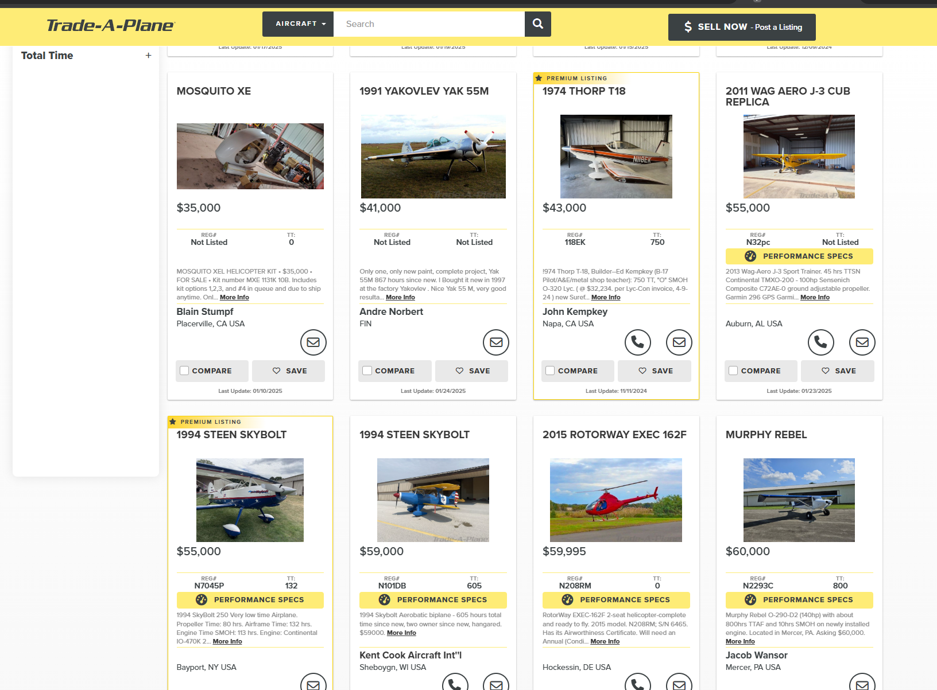Email Andre Norbert about Yak 55M
The image size is (937, 690).
point(496,342)
